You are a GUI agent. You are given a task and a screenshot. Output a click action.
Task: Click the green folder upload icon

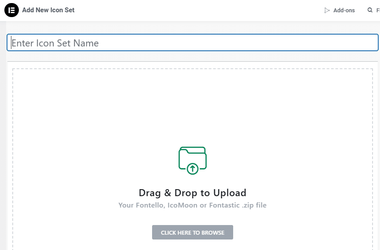click(x=192, y=160)
